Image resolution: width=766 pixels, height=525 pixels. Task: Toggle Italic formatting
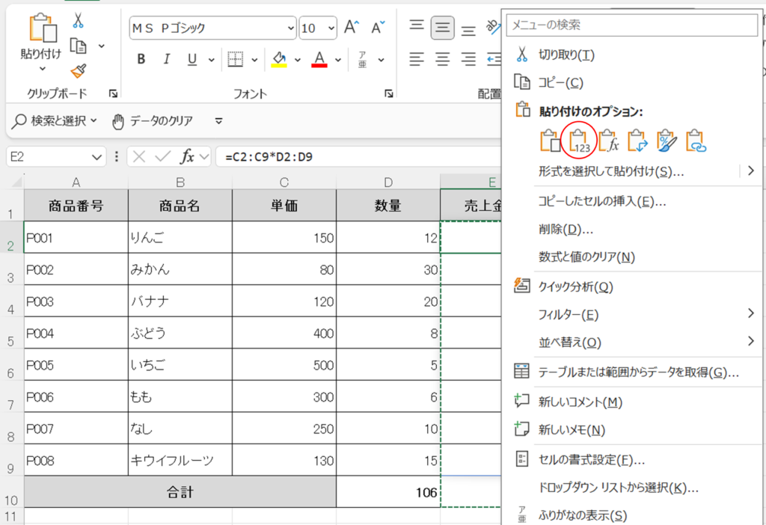pos(167,60)
